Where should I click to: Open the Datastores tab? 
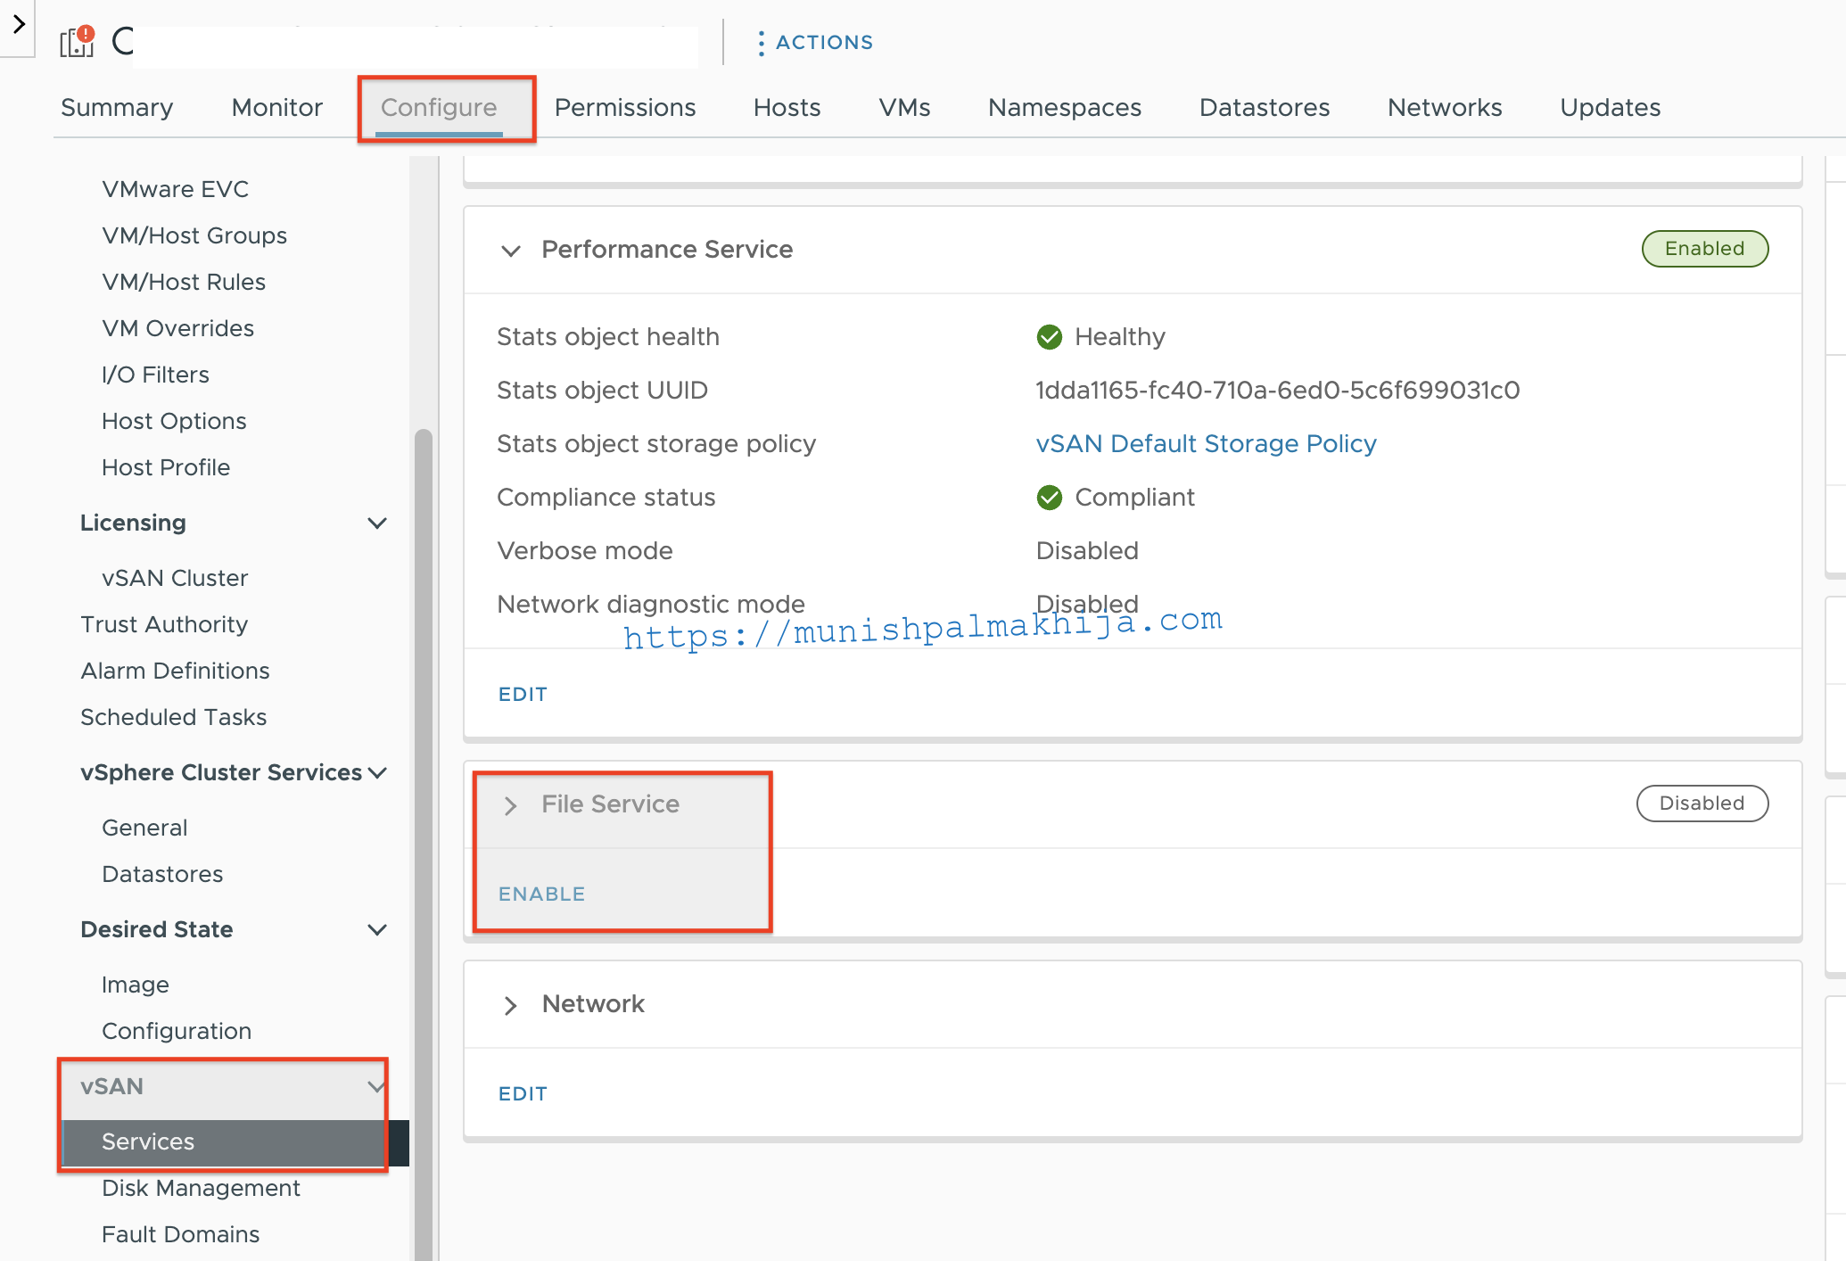coord(1265,108)
